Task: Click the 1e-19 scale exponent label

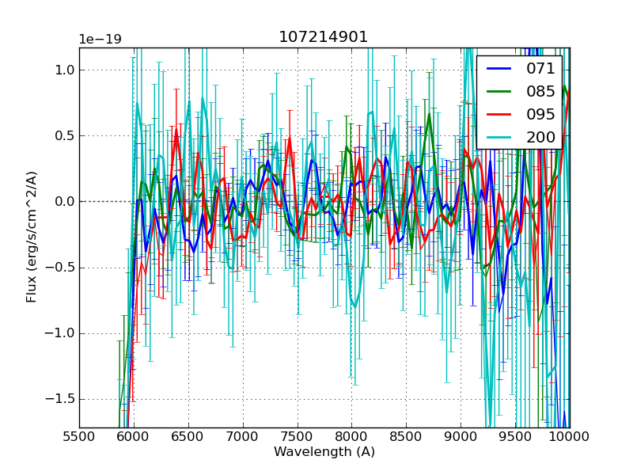Action: click(x=100, y=40)
